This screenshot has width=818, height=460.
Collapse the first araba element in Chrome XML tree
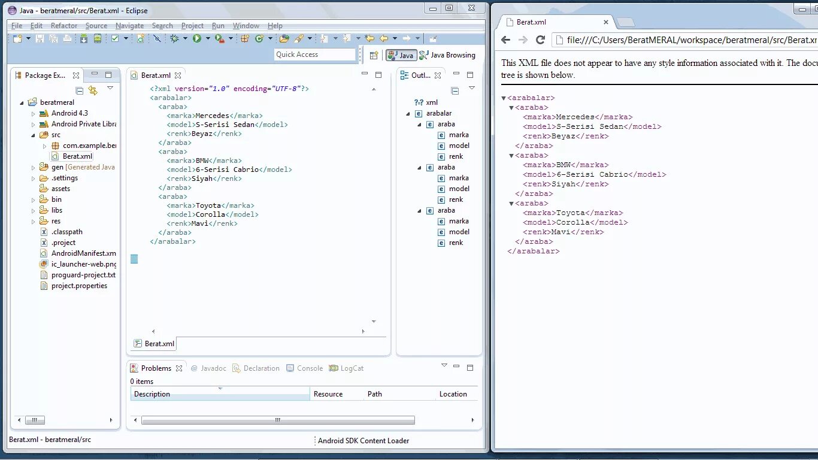click(x=511, y=108)
